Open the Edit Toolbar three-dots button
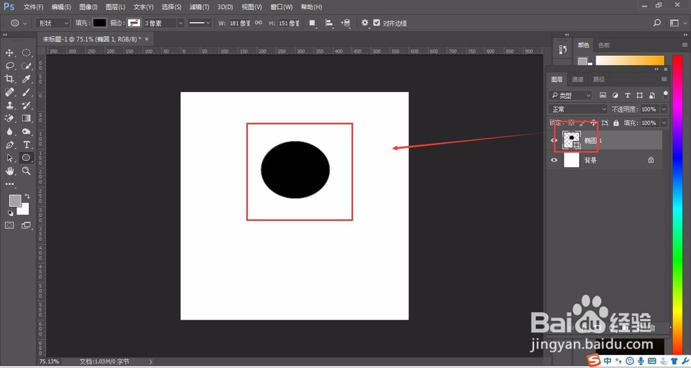Screen dimensions: 691x368 9,184
